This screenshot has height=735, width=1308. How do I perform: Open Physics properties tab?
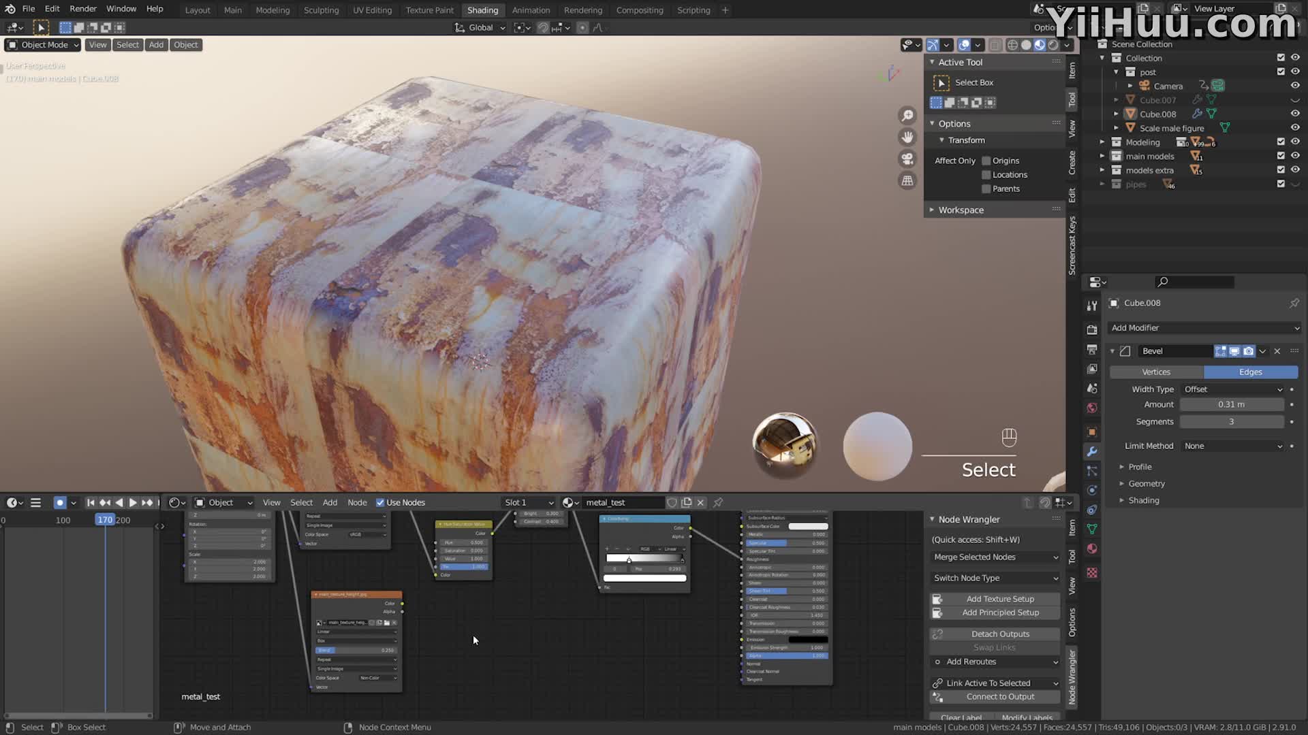coord(1092,490)
